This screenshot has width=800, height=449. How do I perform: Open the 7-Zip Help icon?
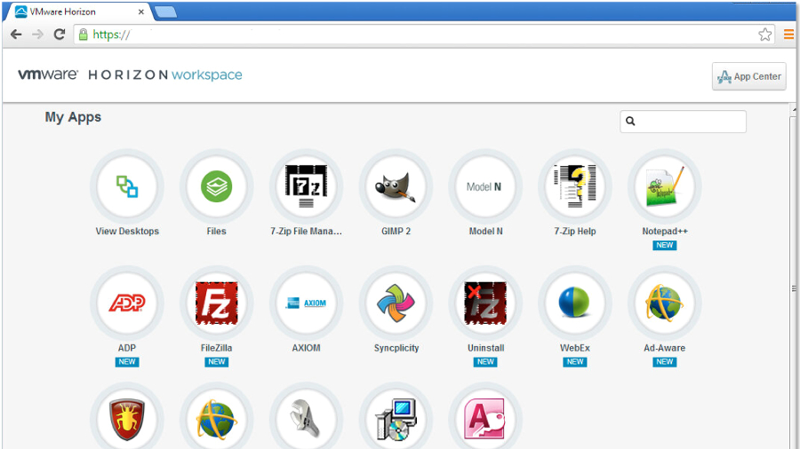(575, 186)
